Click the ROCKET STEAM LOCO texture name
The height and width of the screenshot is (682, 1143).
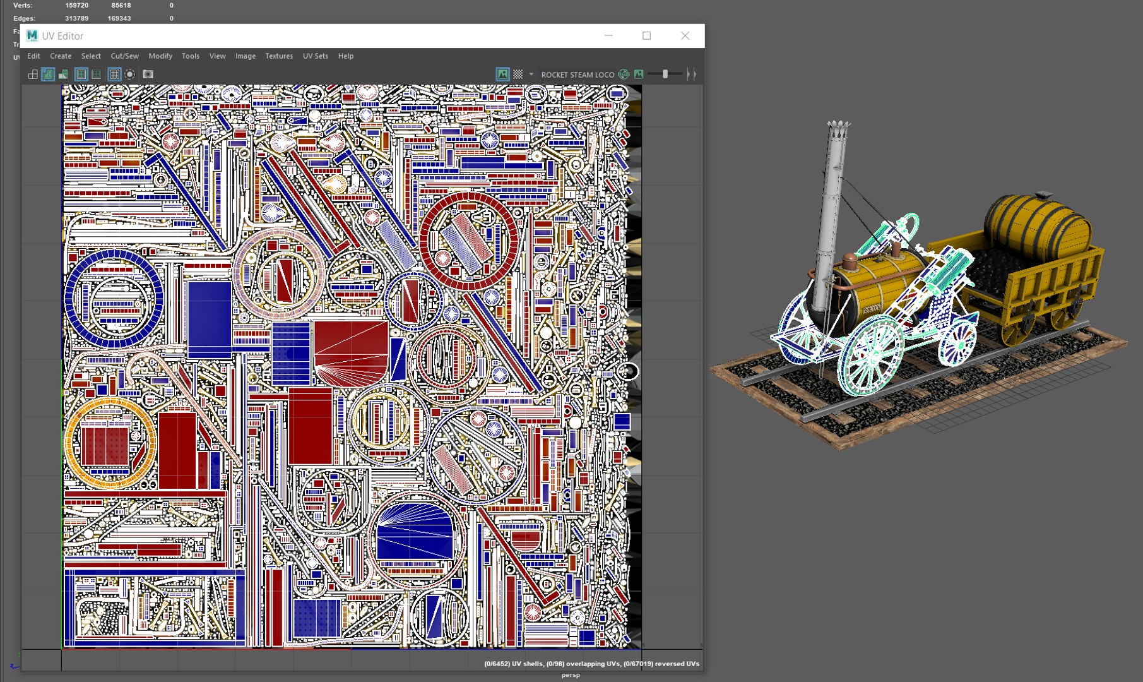pyautogui.click(x=577, y=75)
